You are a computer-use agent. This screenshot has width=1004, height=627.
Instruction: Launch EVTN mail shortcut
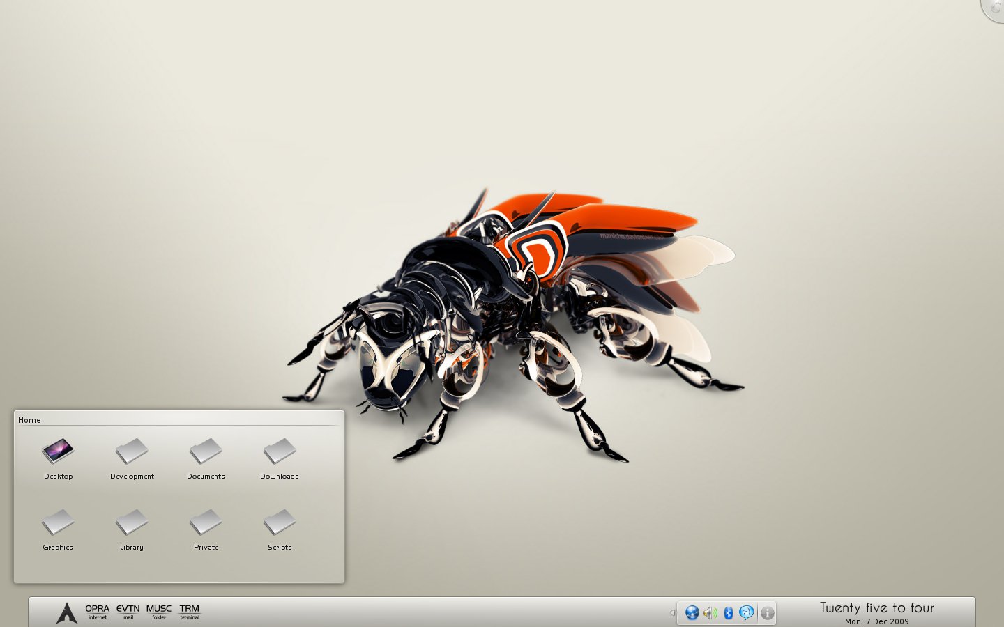(x=128, y=612)
